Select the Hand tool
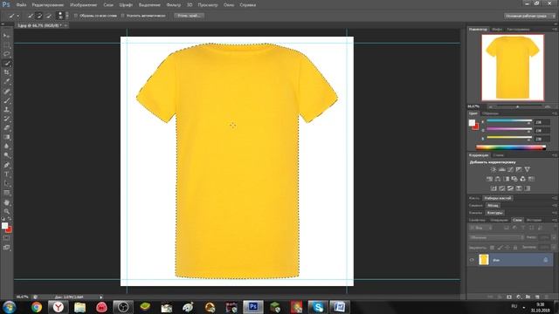Screen dimensions: 559x314 coord(6,202)
